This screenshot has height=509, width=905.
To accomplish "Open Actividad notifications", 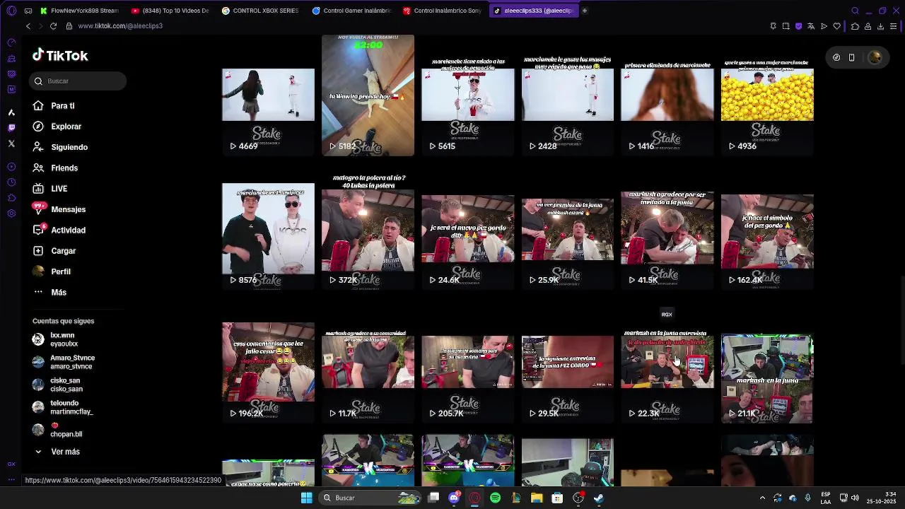I will point(59,230).
